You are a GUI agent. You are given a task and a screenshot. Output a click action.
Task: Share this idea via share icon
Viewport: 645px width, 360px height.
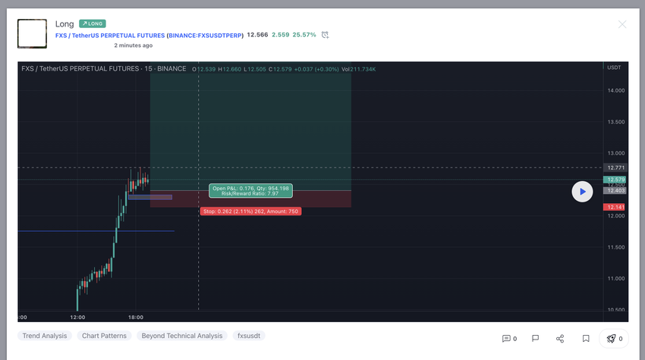coord(560,338)
